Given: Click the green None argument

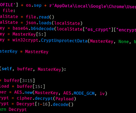Looking at the screenshot, I should point(123,42).
